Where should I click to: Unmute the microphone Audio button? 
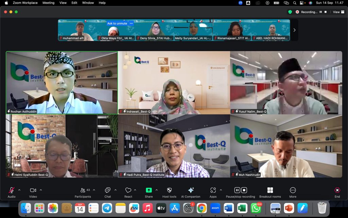[x=12, y=190]
